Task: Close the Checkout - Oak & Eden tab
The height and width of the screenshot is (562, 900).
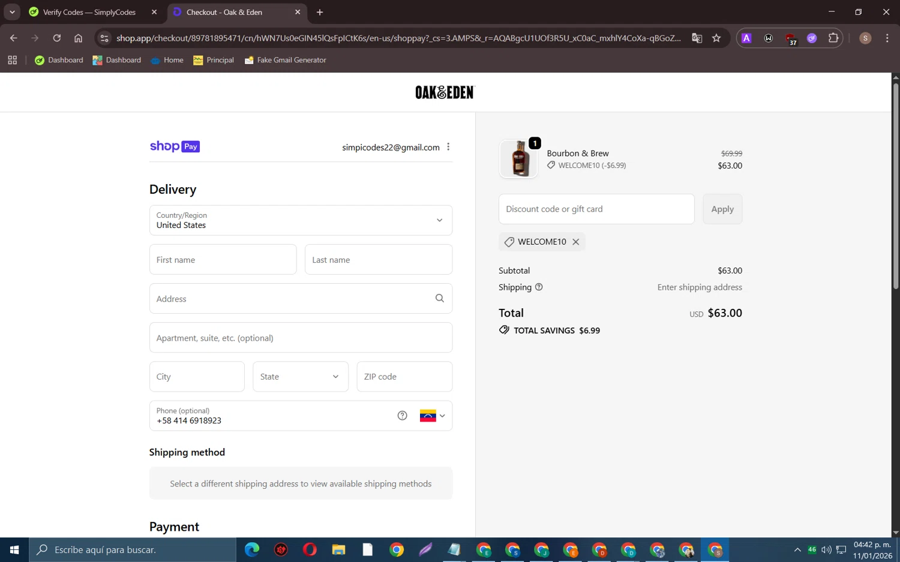Action: 298,12
